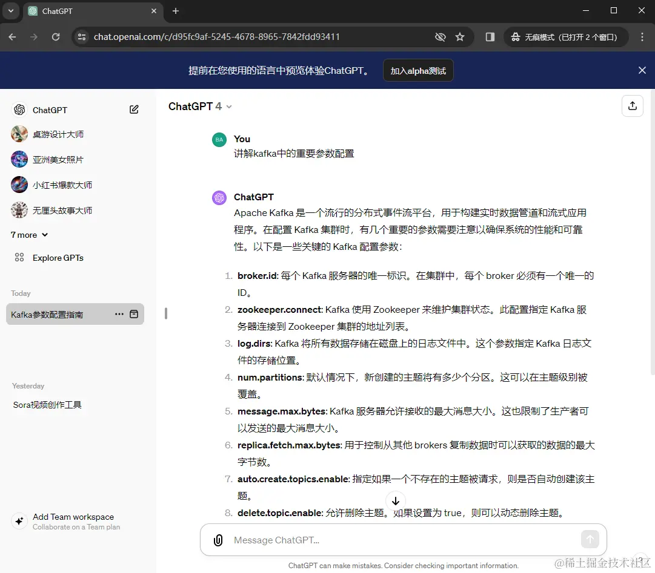655x573 pixels.
Task: Open the incognito 无痕模式 indicator
Action: (x=566, y=37)
